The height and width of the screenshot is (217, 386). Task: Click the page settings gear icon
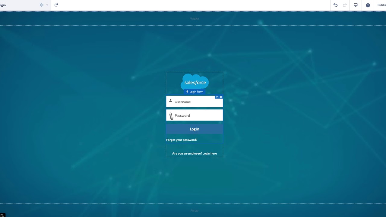[x=42, y=5]
